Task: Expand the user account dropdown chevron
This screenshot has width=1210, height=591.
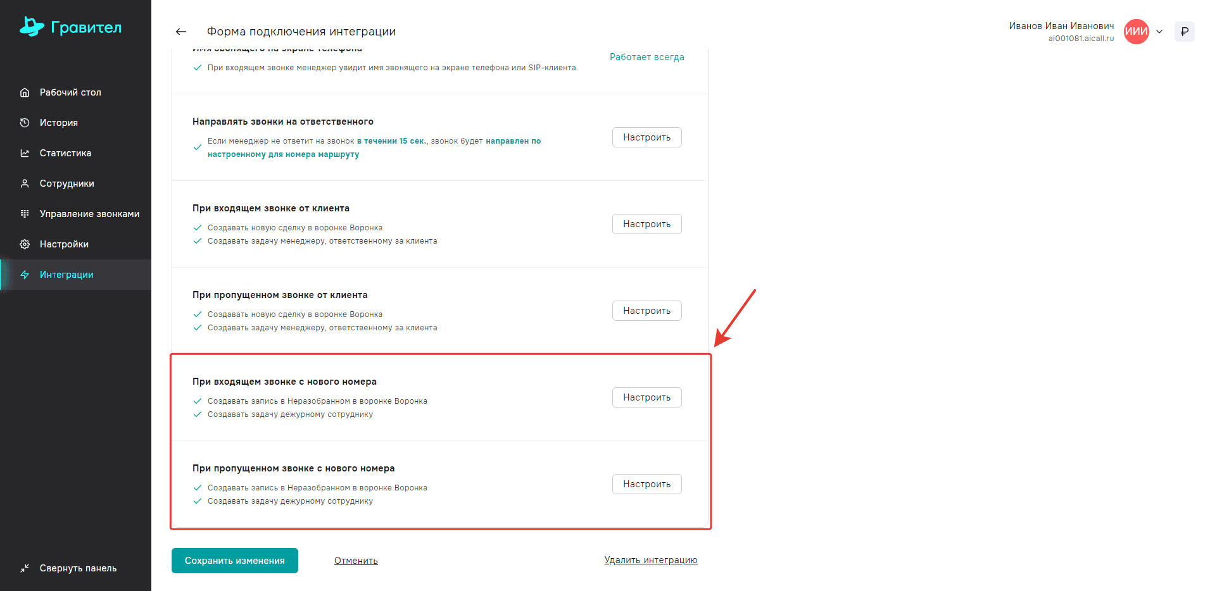Action: coord(1159,32)
